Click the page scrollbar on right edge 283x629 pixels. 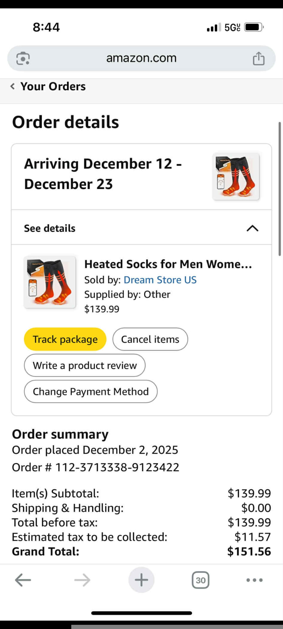point(280,189)
